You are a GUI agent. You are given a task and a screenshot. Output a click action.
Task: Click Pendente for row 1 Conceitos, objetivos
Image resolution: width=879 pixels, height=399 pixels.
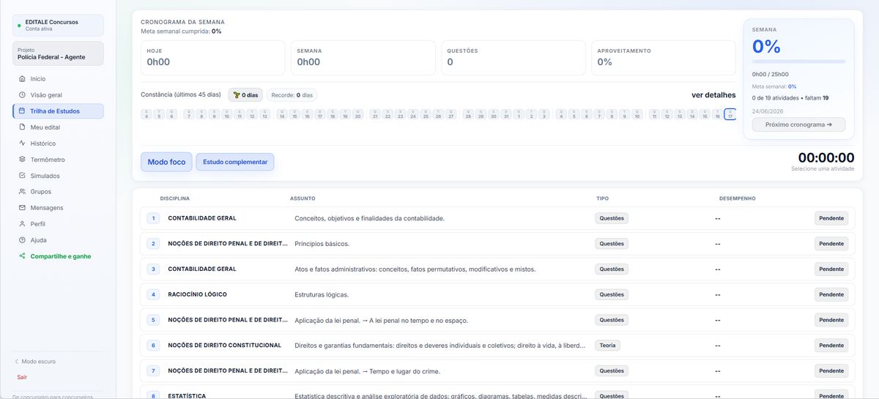pos(831,218)
